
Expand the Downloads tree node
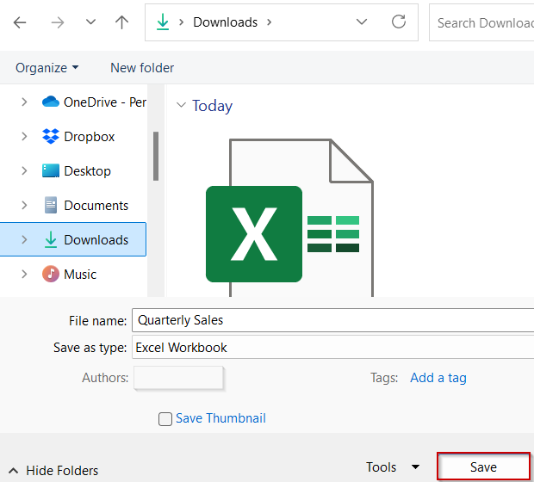[24, 239]
